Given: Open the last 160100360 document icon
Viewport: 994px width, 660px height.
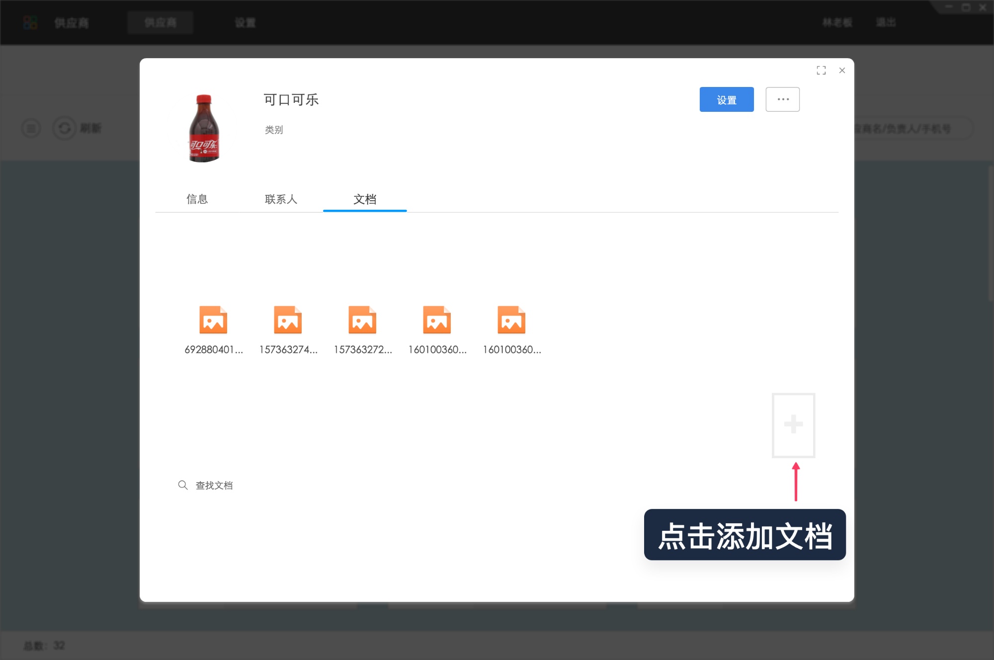Looking at the screenshot, I should [x=511, y=321].
